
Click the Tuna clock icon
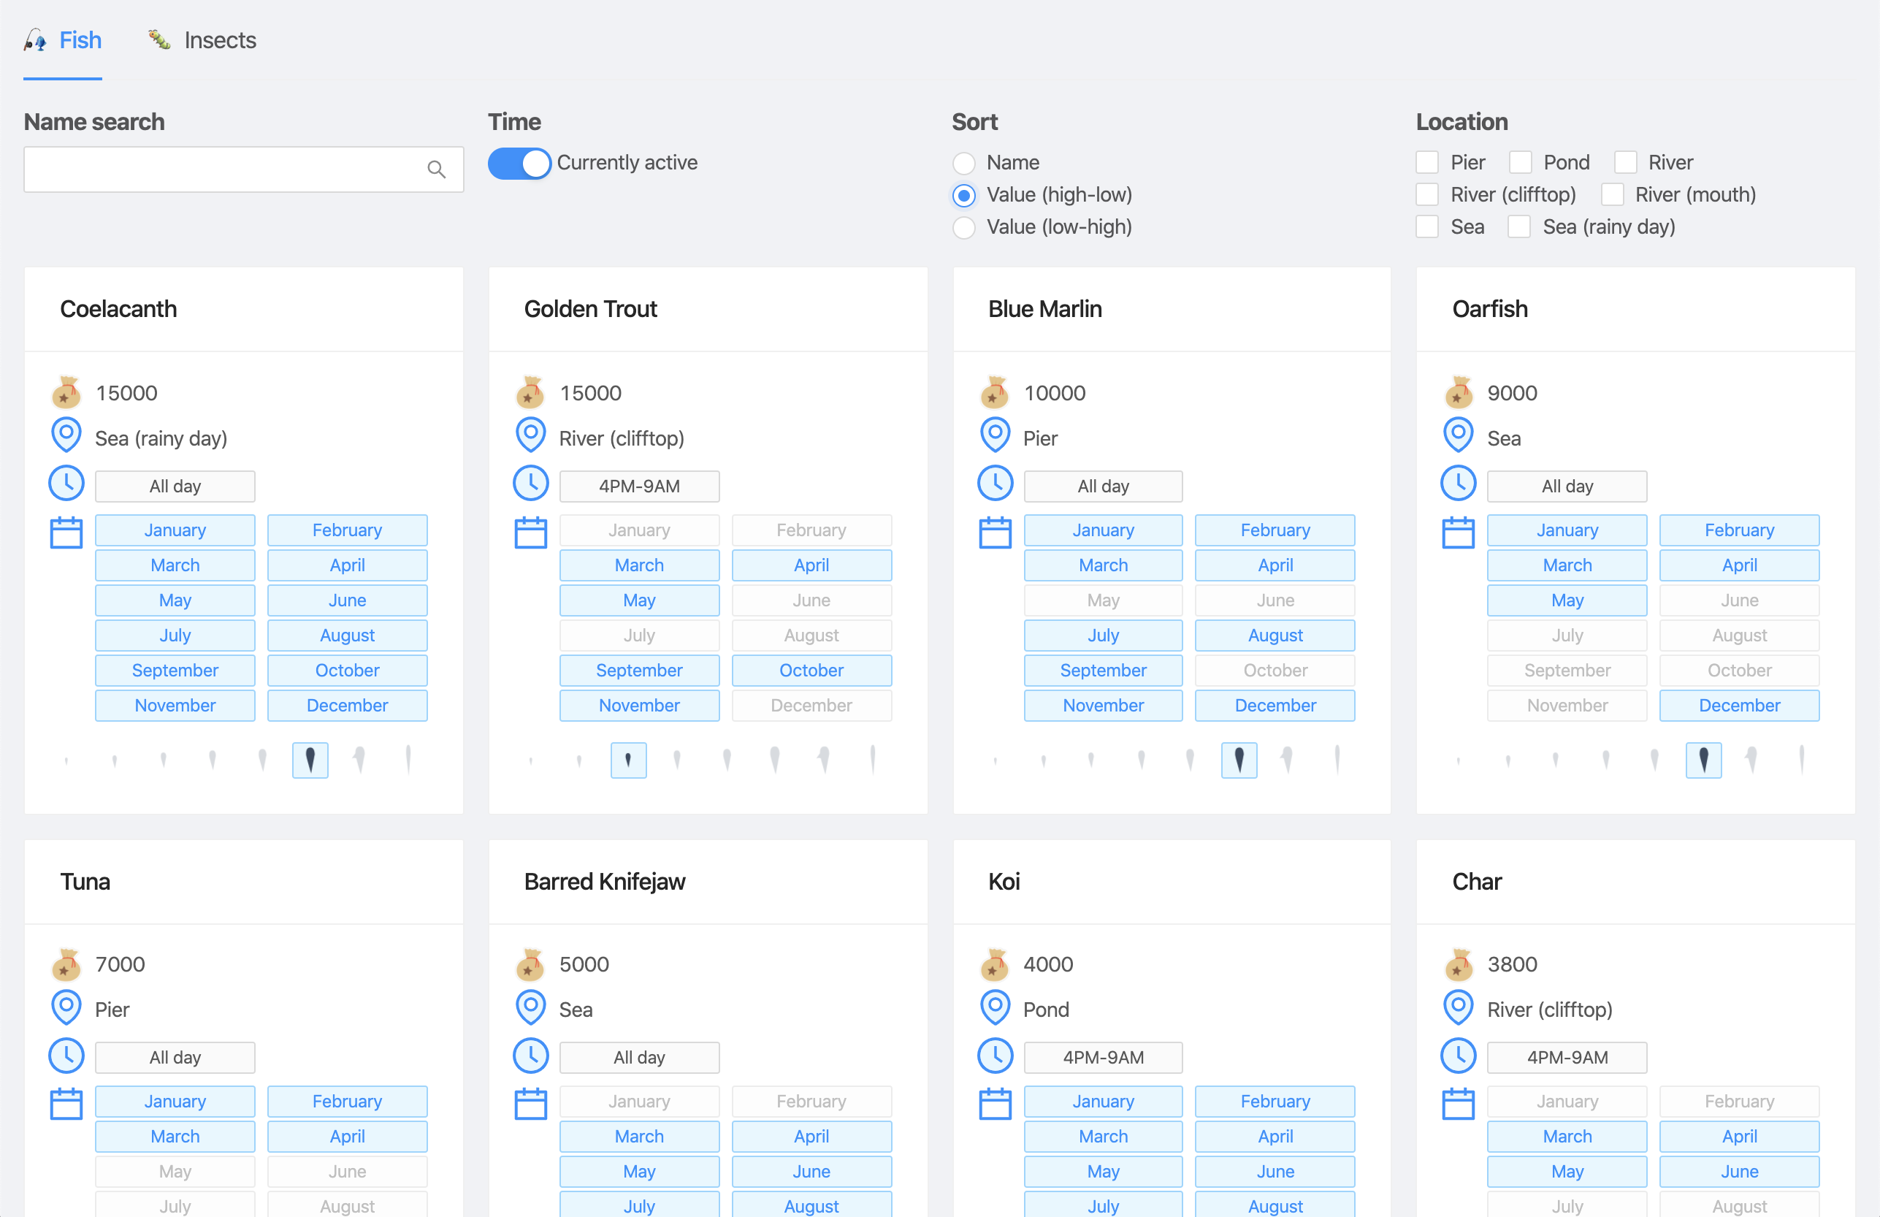tap(66, 1056)
